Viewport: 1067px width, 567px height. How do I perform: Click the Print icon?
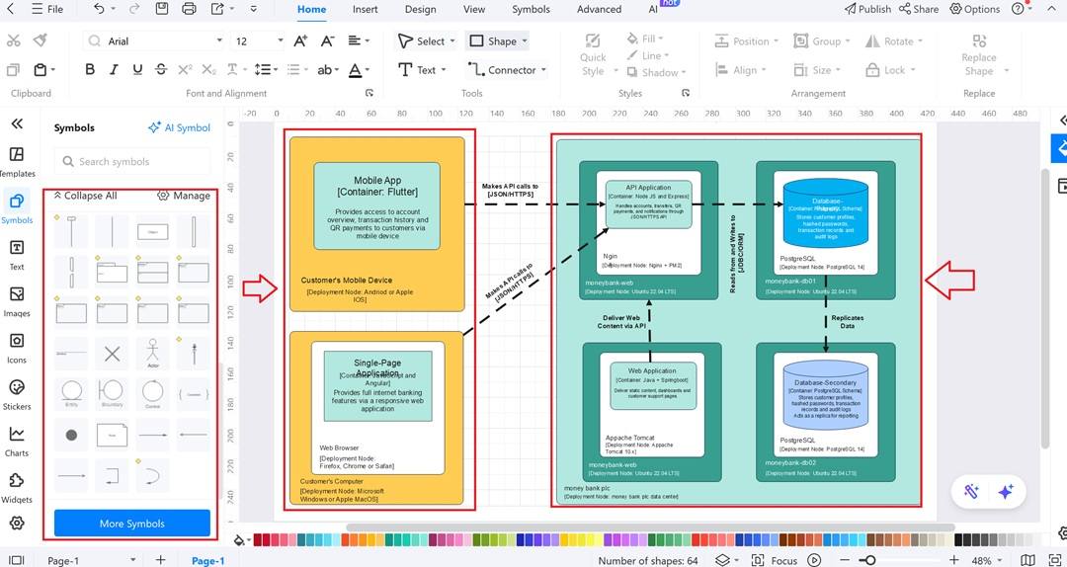coord(189,9)
